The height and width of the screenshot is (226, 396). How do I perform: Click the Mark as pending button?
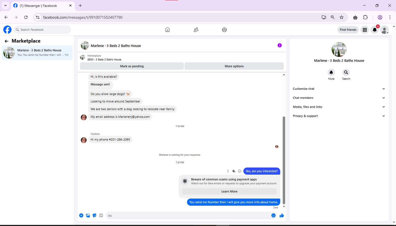pos(132,66)
